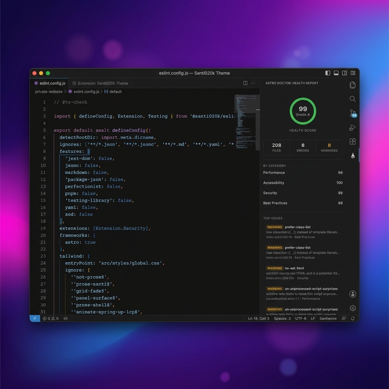
Task: Switch to Extension: Santi020k Theme tab
Action: pos(100,83)
